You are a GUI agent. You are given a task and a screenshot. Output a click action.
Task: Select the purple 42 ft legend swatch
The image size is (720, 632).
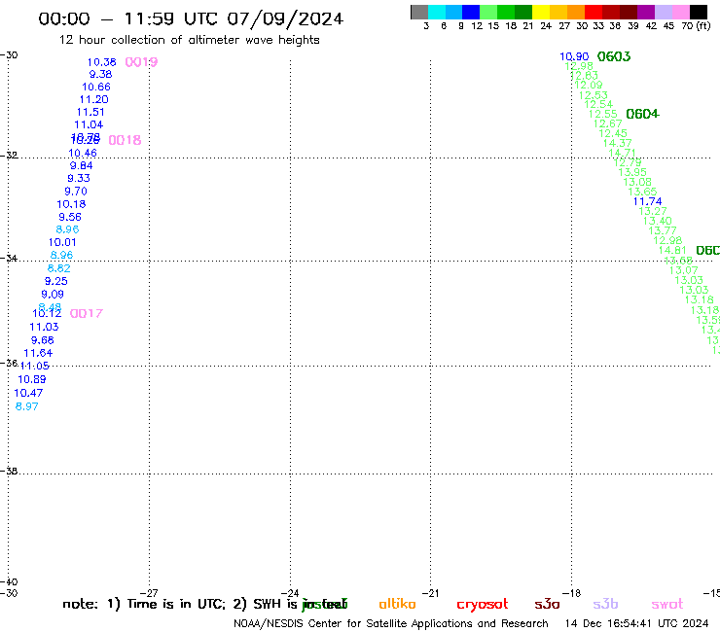(x=646, y=12)
